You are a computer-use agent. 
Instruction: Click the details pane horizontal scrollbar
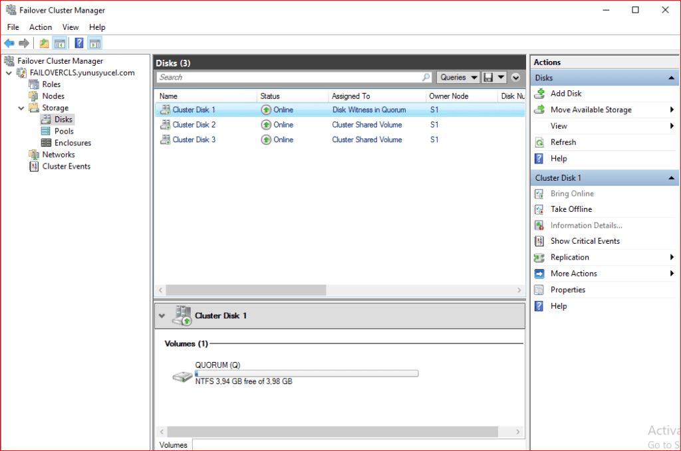tap(333, 432)
